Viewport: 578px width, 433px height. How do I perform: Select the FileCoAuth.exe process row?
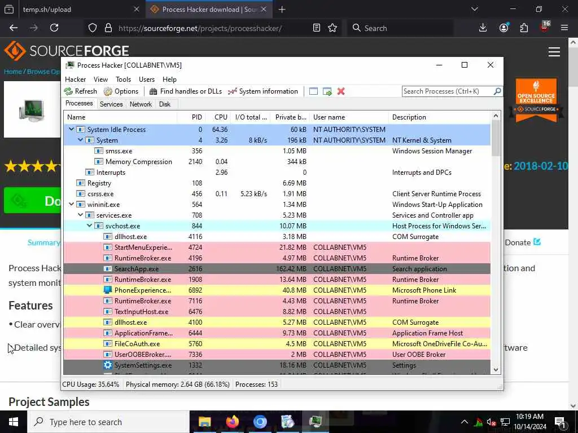(277, 343)
